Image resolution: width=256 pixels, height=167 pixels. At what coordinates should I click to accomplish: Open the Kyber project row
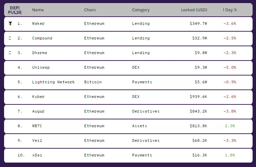click(38, 97)
